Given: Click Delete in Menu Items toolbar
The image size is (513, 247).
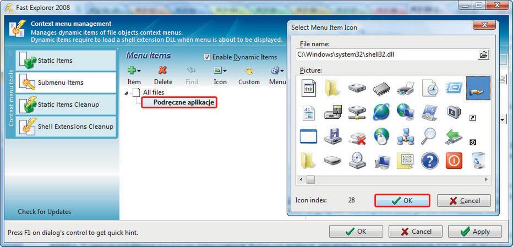Looking at the screenshot, I should (163, 76).
